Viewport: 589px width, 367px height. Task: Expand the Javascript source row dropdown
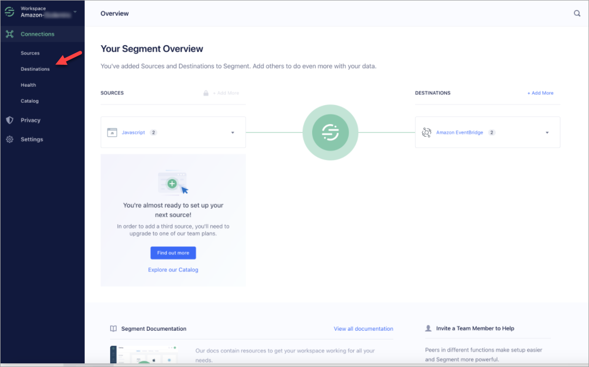232,132
